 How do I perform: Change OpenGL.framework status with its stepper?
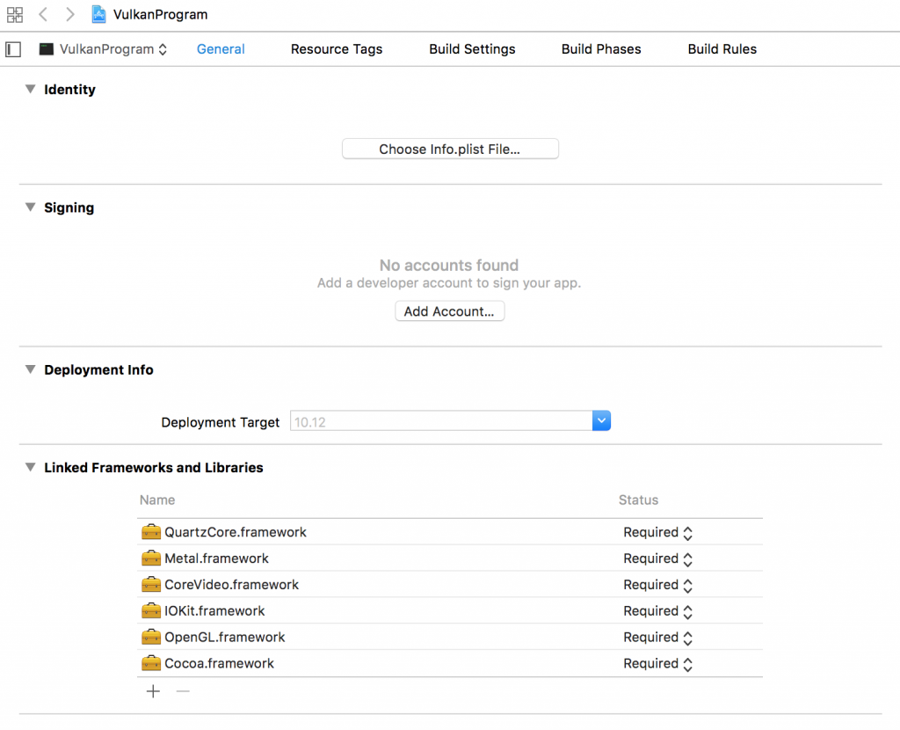[x=686, y=637]
